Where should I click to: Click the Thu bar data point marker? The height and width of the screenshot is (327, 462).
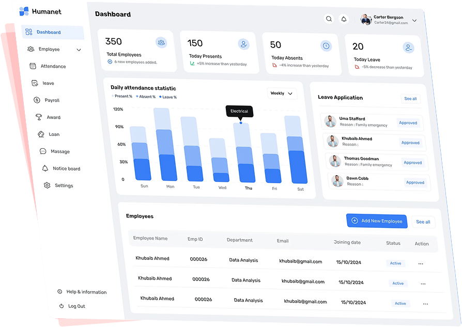coord(241,123)
